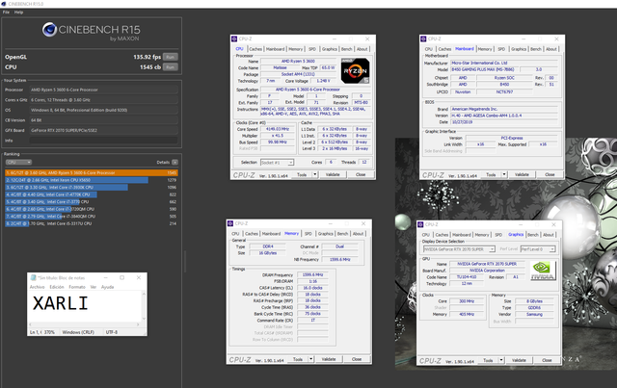Click the Cinebench R15 logo sphere icon
Screen dimensions: 617x388
(x=49, y=30)
